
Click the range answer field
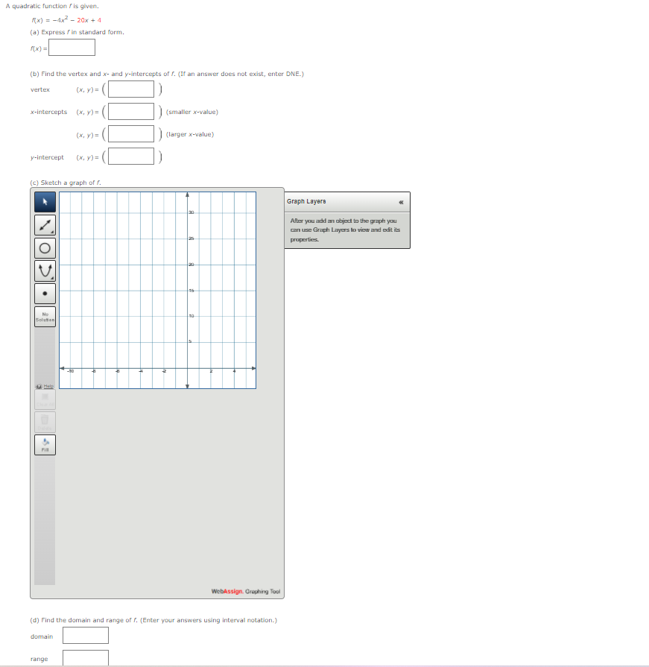click(86, 658)
